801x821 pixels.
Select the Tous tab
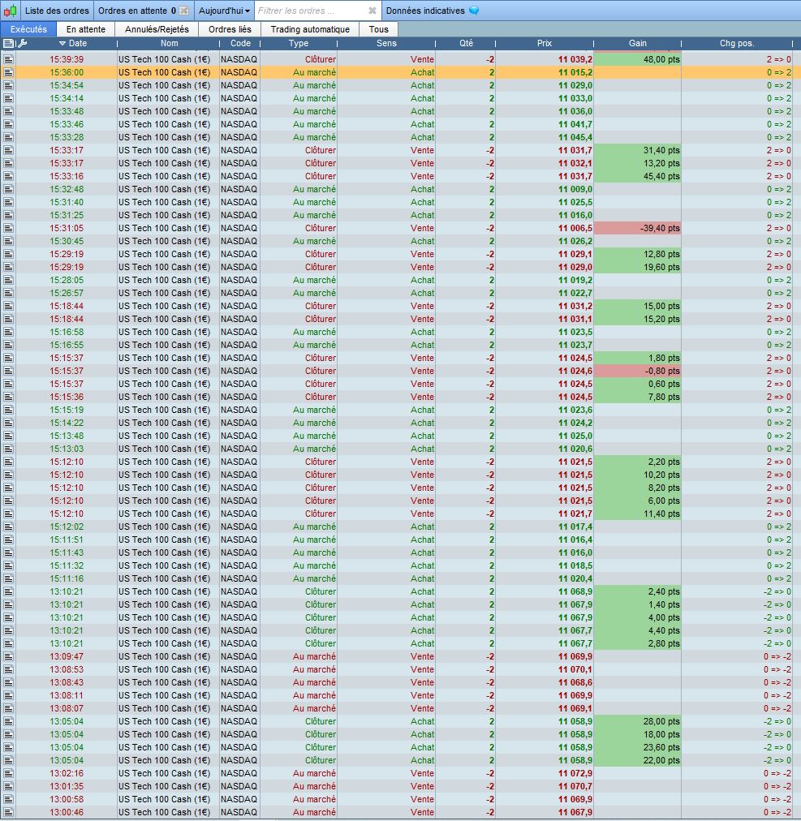point(379,29)
